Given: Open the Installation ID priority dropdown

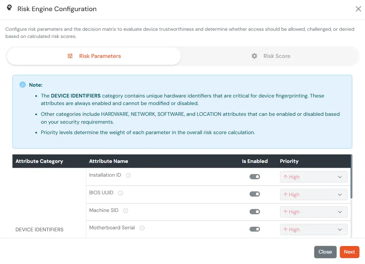Looking at the screenshot, I should pyautogui.click(x=313, y=177).
